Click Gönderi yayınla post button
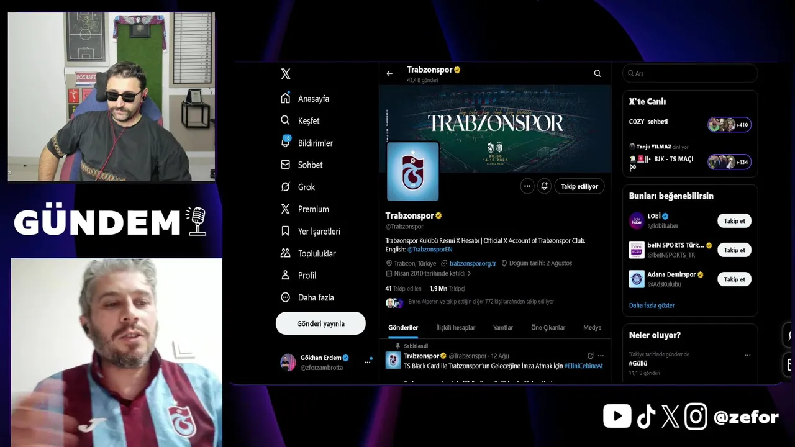795x447 pixels. point(320,323)
